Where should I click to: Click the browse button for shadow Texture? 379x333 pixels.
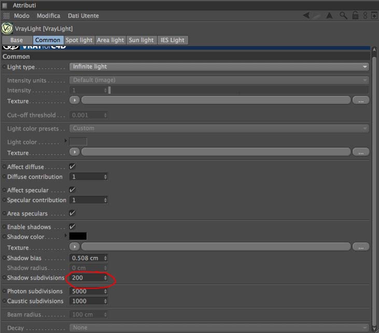coord(361,247)
